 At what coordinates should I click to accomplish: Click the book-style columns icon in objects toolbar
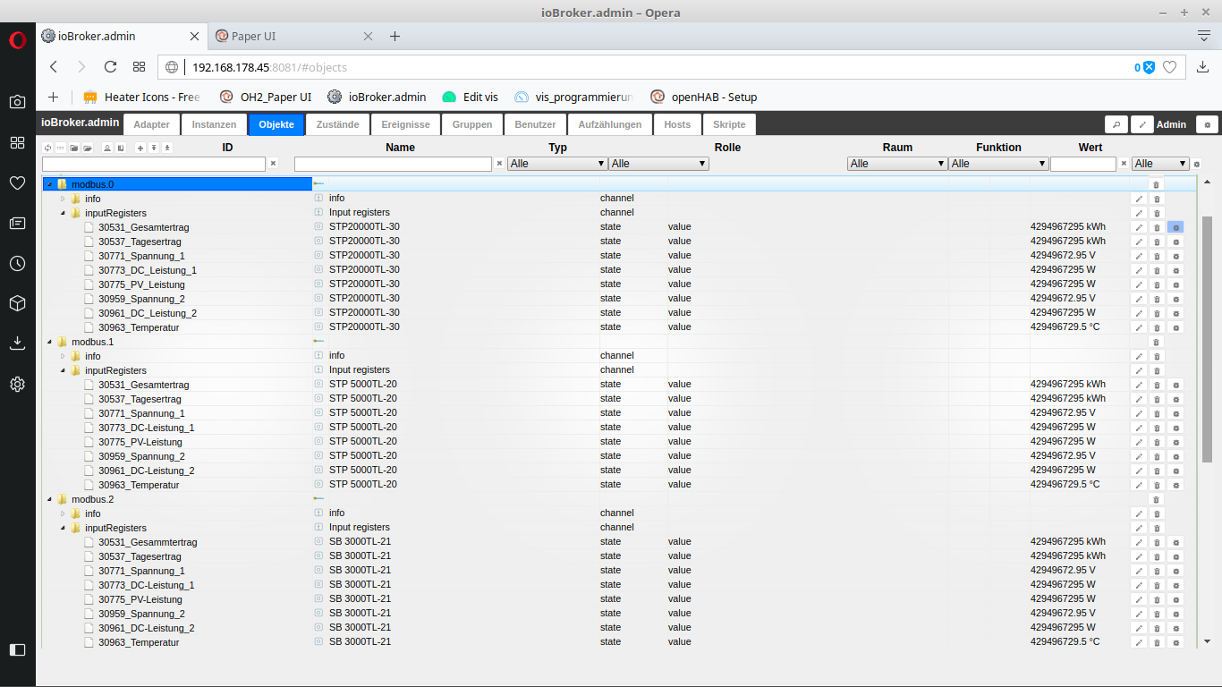pyautogui.click(x=121, y=148)
